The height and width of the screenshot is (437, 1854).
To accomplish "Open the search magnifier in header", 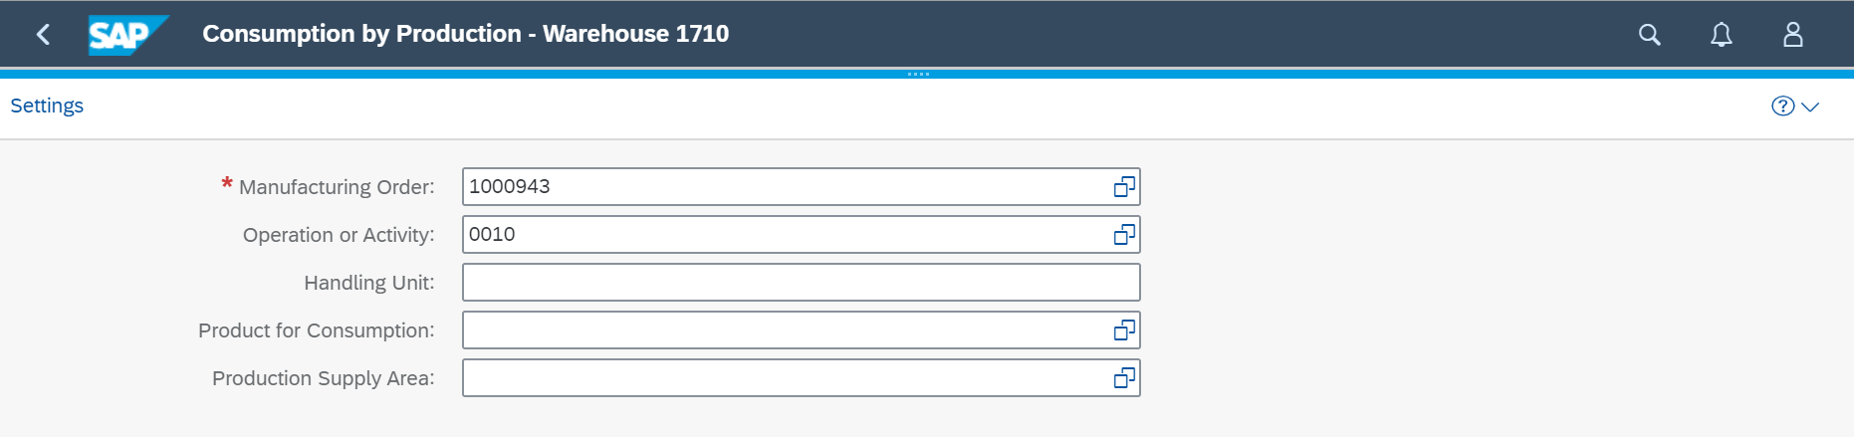I will coord(1650,35).
